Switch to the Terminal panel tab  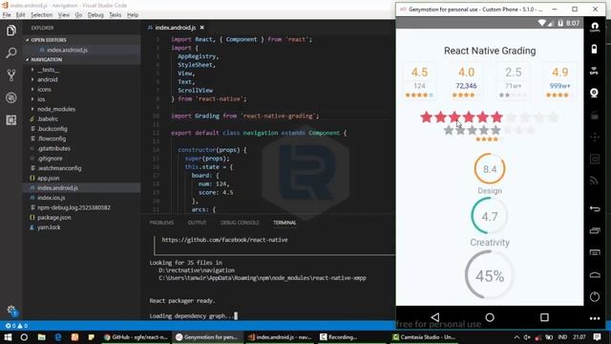click(x=284, y=223)
